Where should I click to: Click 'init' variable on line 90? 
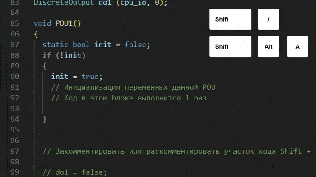pos(60,77)
